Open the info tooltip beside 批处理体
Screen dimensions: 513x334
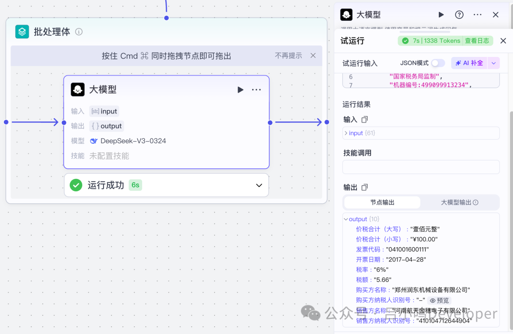(x=79, y=32)
